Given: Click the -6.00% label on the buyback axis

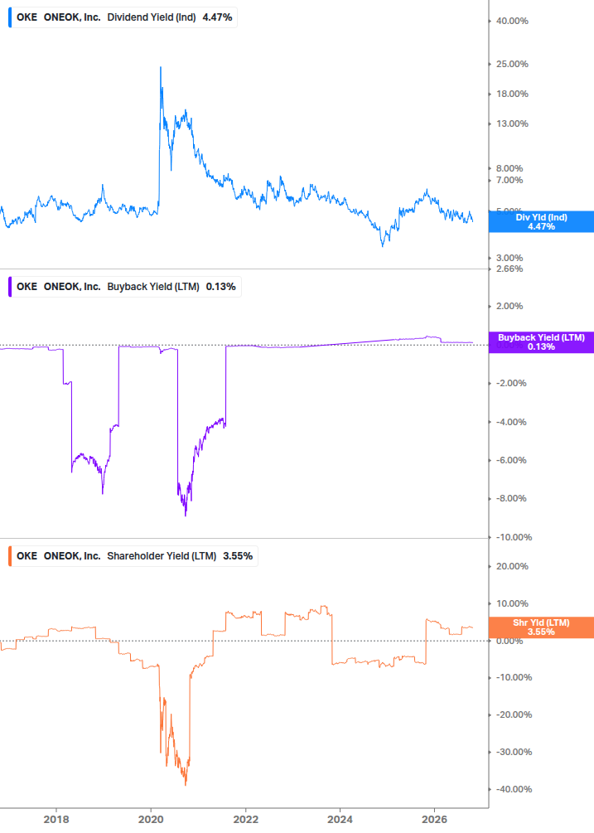Looking at the screenshot, I should click(x=511, y=461).
